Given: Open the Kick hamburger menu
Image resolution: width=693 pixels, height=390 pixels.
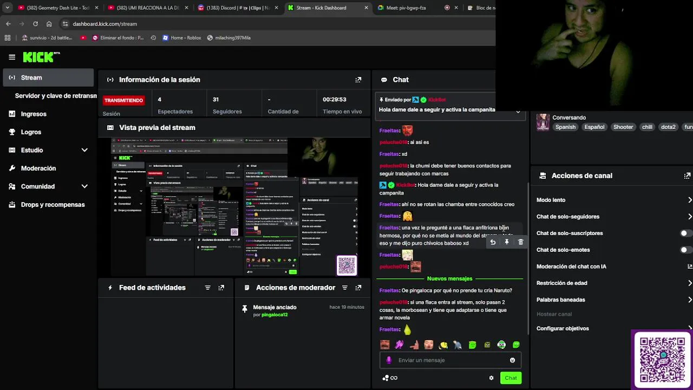Looking at the screenshot, I should click(x=12, y=57).
